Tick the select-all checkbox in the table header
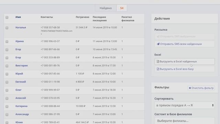 pyautogui.click(x=7, y=18)
